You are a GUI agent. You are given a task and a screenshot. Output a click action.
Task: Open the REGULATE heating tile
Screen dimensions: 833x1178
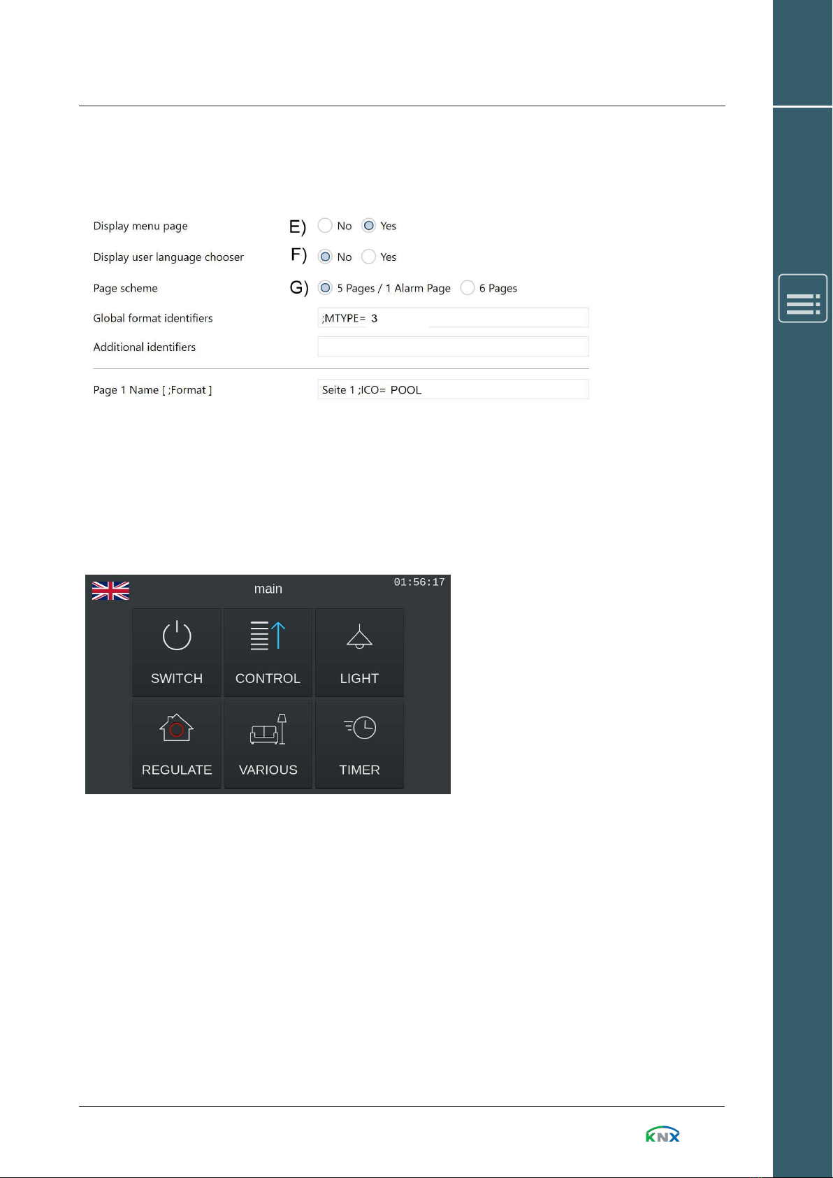(x=177, y=744)
